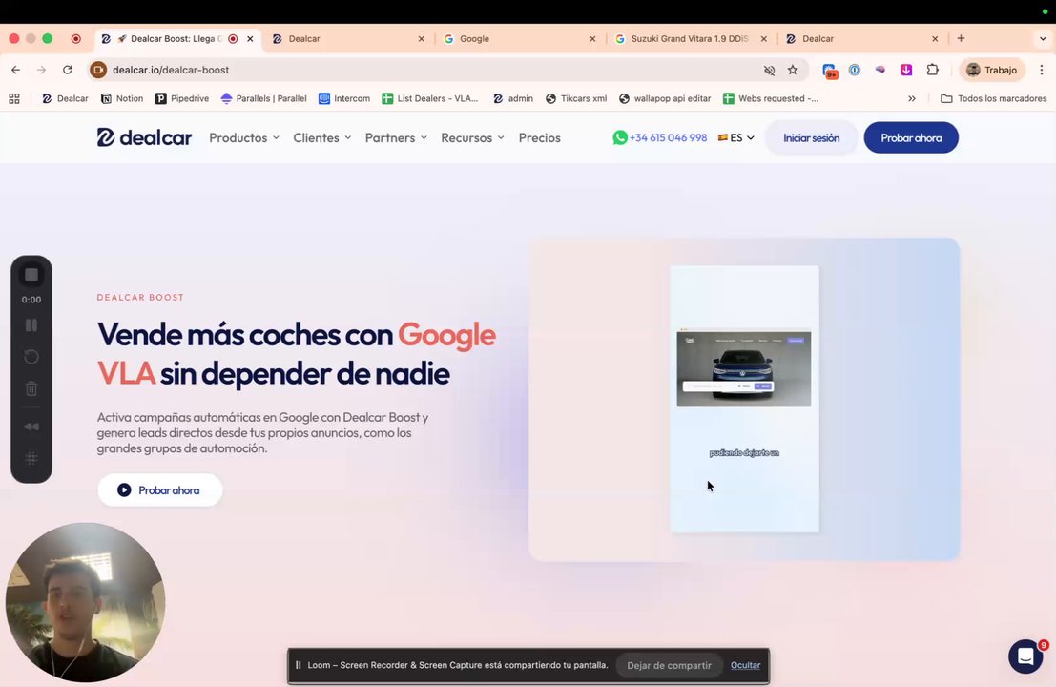1056x687 pixels.
Task: Click the address bar URL dealcar.io/dealcar-boost
Action: [x=171, y=70]
